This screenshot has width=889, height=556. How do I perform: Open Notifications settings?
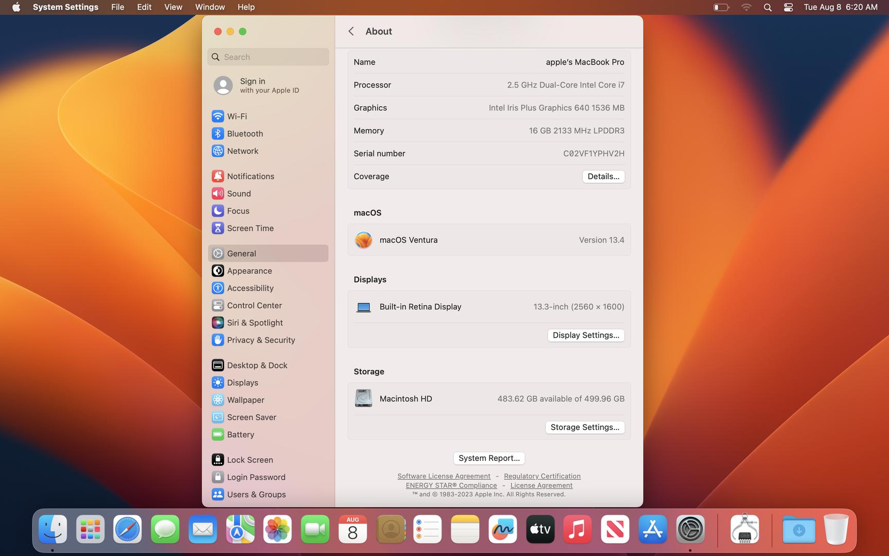268,176
